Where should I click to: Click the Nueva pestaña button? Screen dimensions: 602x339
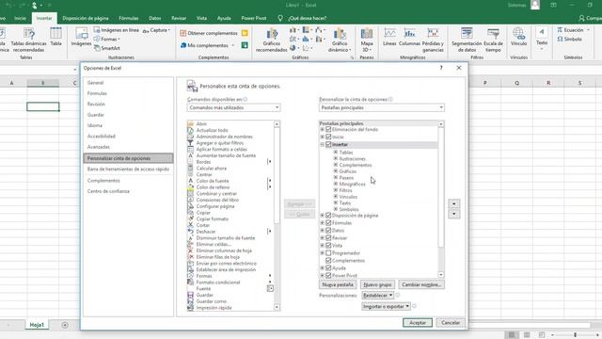[338, 284]
